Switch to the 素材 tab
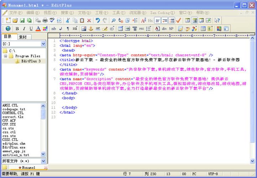 click(x=23, y=37)
